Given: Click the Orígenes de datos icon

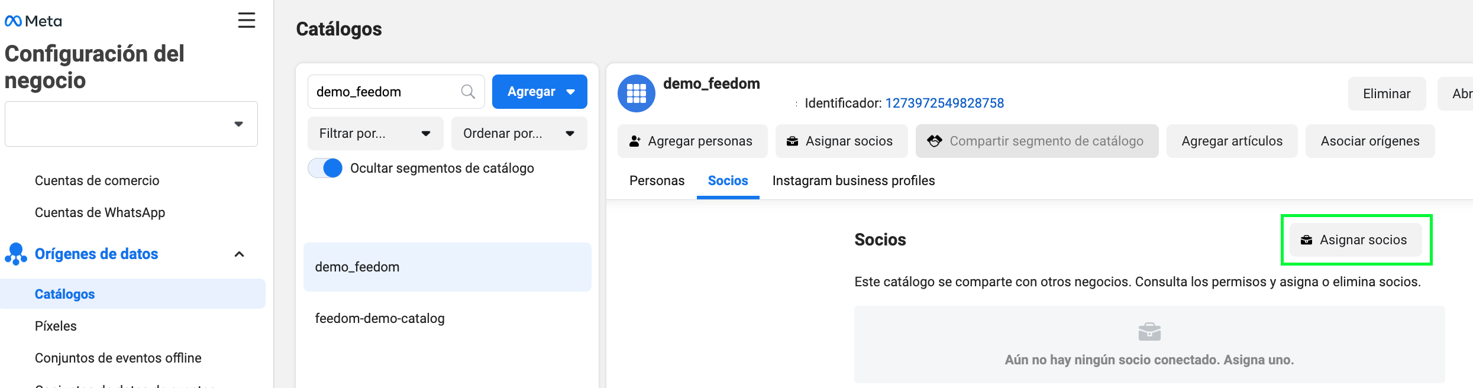Looking at the screenshot, I should click(16, 254).
